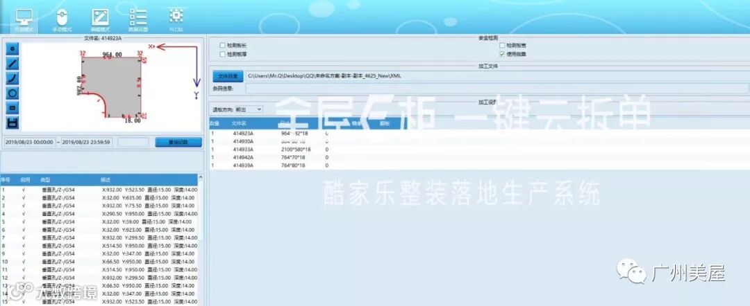Select file row 414942A
Screen dimensions: 750x306
479,157
